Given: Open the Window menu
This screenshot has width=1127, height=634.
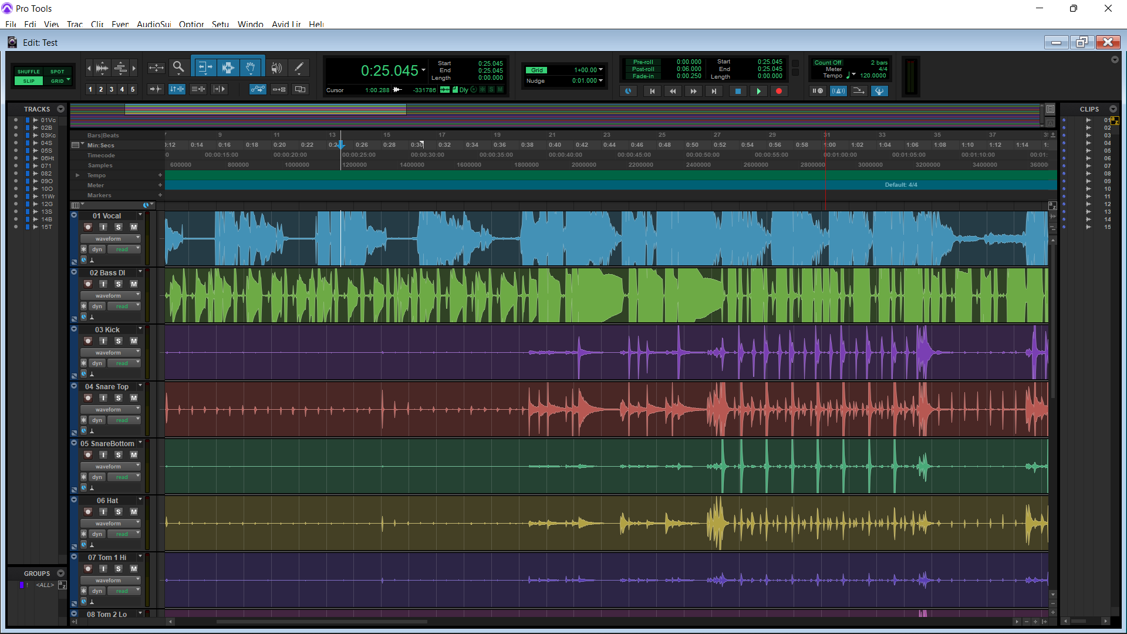Looking at the screenshot, I should [250, 24].
